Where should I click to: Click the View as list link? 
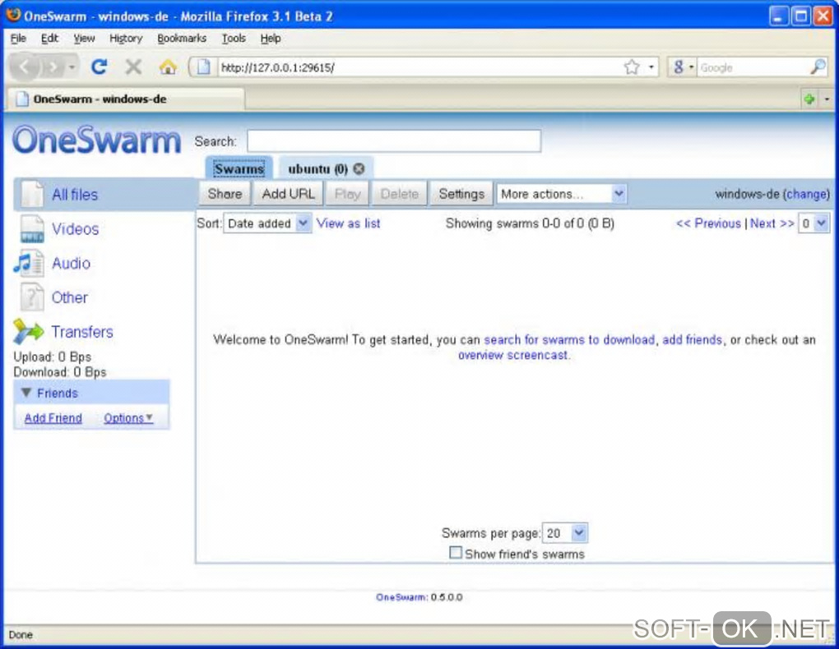click(x=348, y=223)
